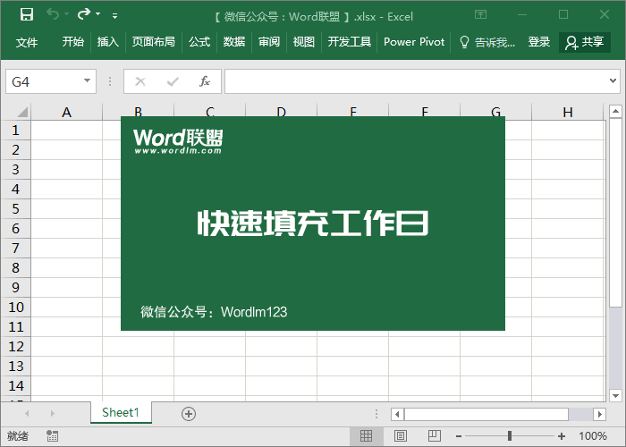This screenshot has height=447, width=626.
Task: Click the Select All corner triangle
Action: (x=22, y=112)
